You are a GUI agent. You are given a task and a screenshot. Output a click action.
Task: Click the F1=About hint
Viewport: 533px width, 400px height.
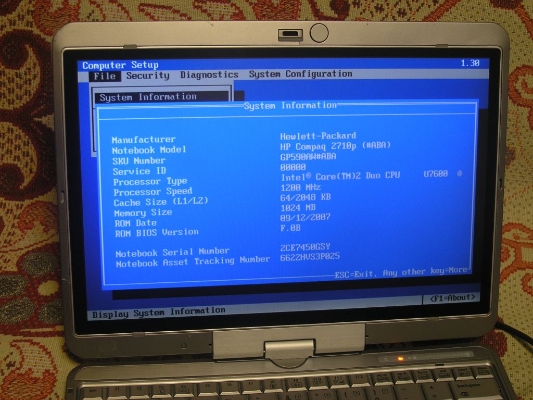(x=452, y=298)
